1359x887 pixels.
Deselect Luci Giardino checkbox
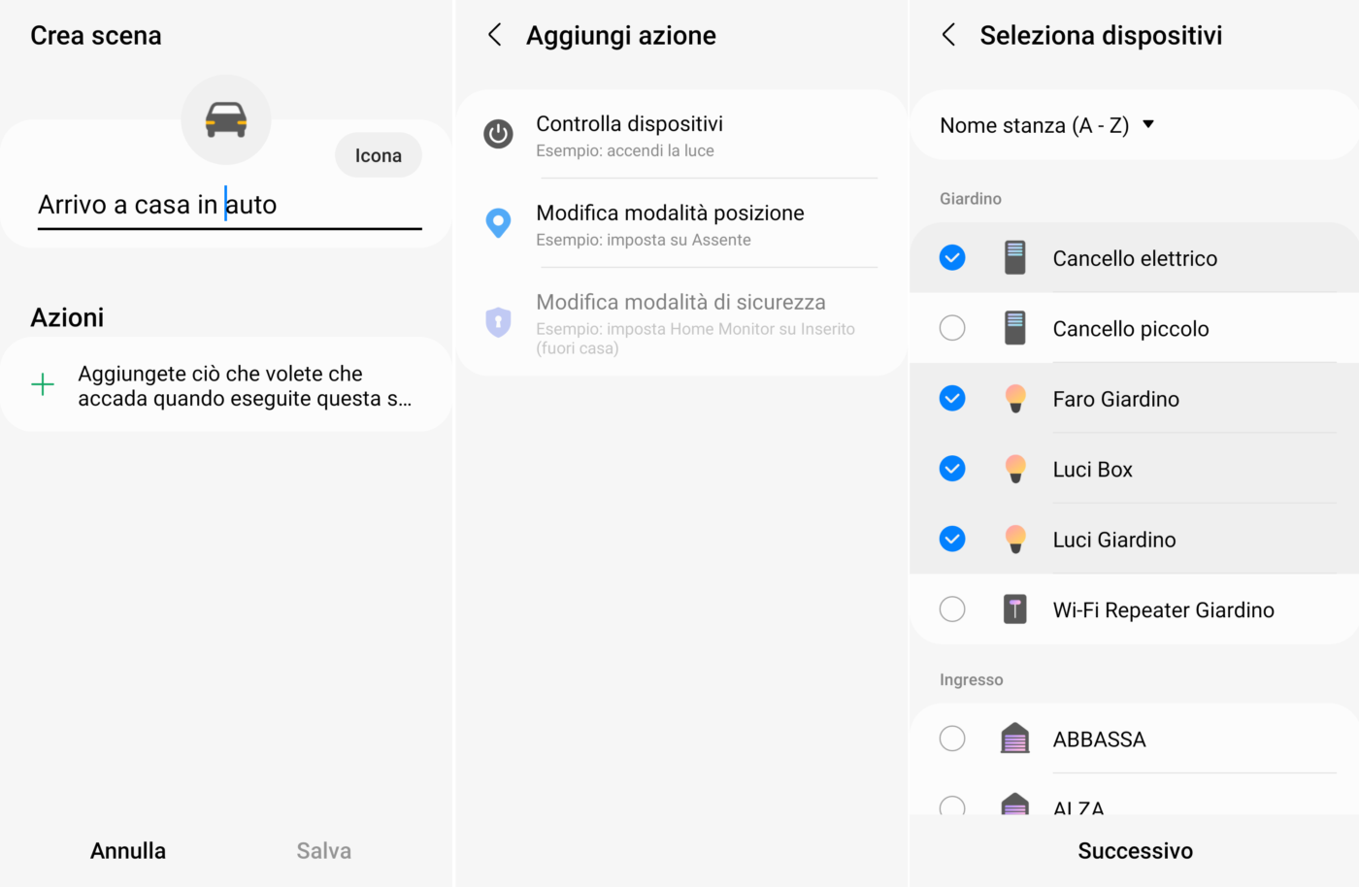pos(952,539)
